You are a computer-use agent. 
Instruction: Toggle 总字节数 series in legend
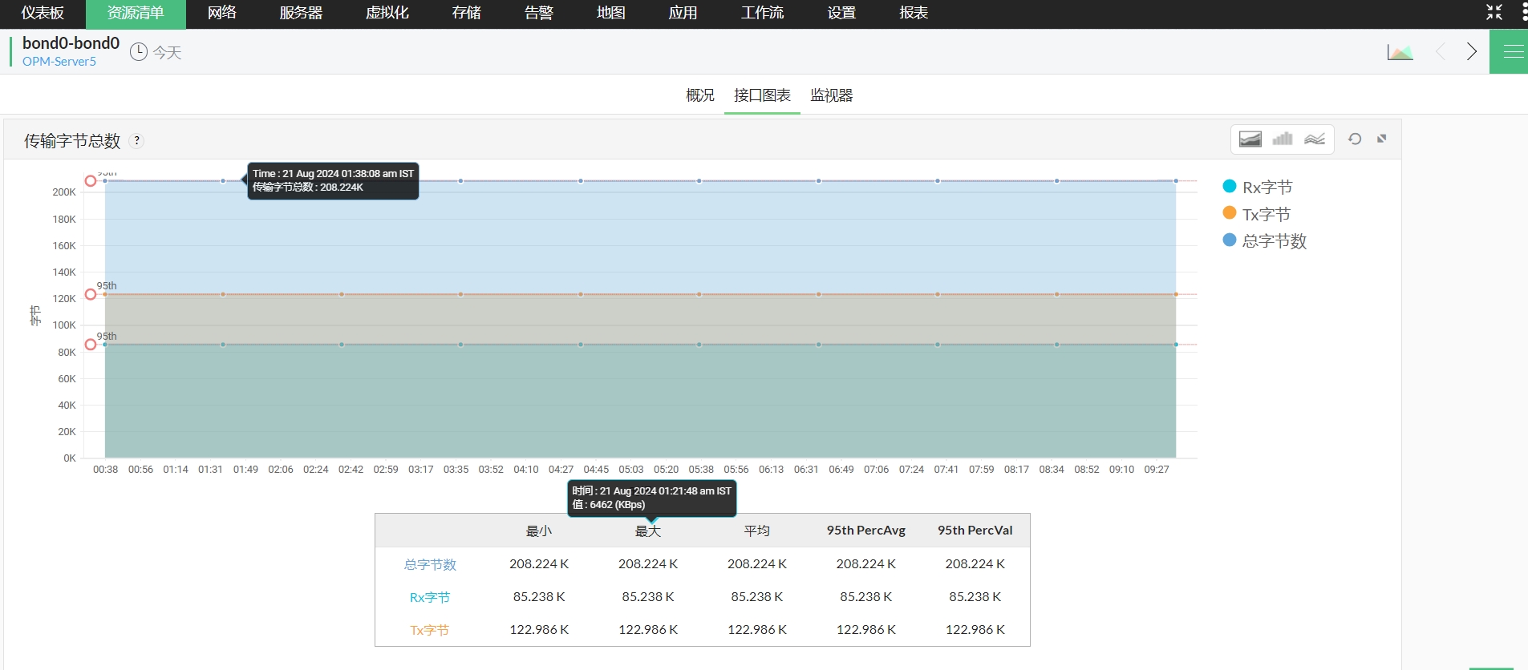tap(1265, 240)
